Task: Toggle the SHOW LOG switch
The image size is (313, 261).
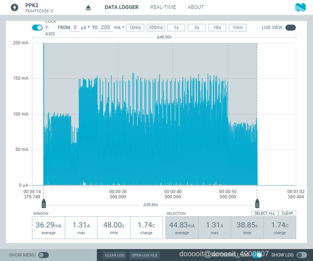Action: point(302,255)
